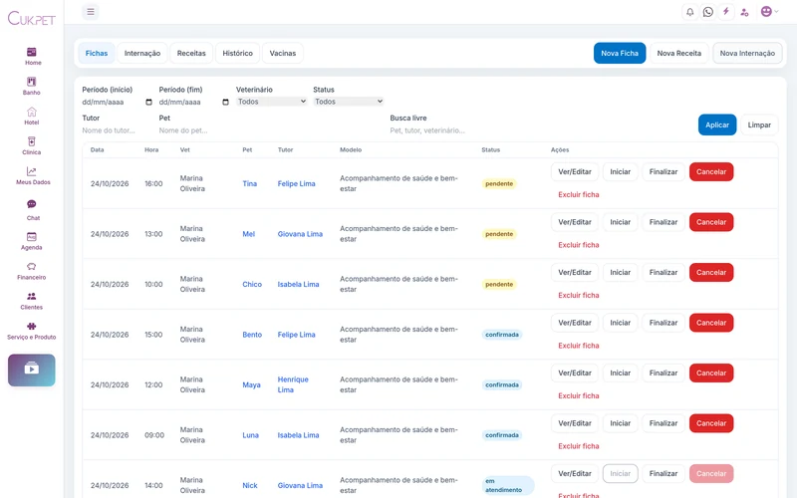Screen dimensions: 797x498
Task: Open pet Tina's link
Action: tap(250, 183)
